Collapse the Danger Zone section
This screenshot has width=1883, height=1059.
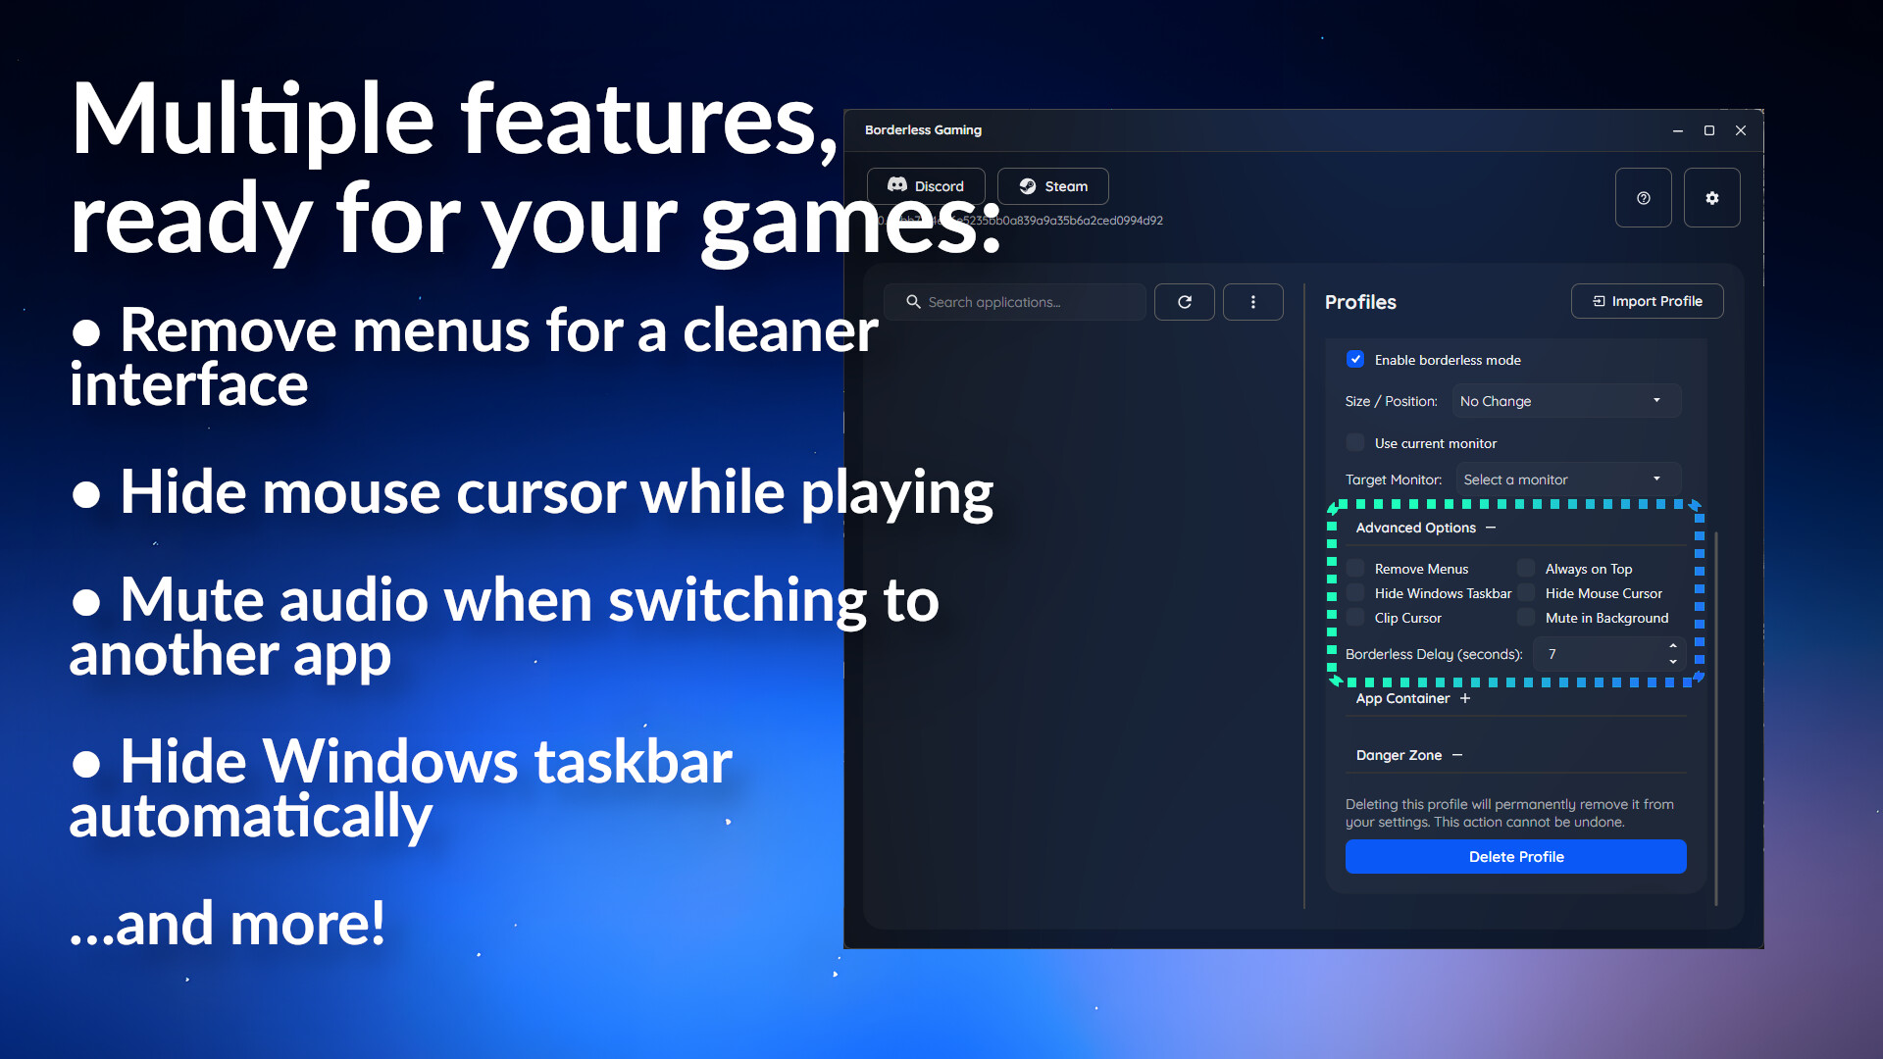(1458, 755)
